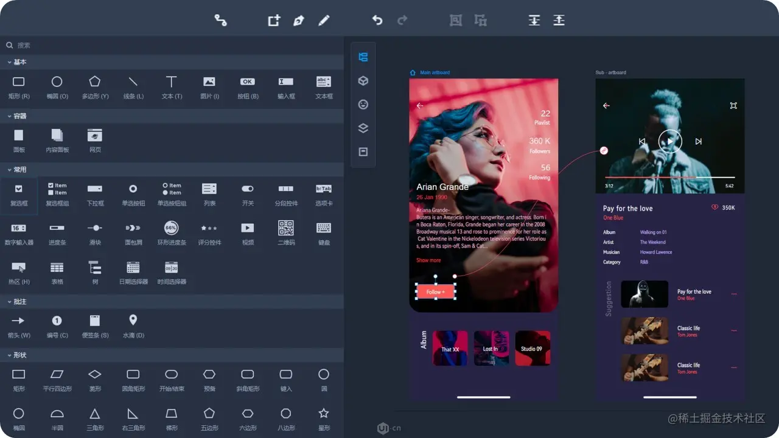The width and height of the screenshot is (779, 438).
Task: Click the ungroup icon in toolbar
Action: [481, 20]
